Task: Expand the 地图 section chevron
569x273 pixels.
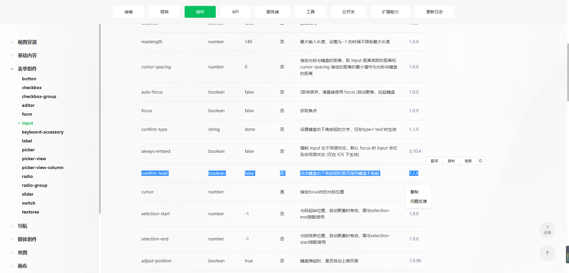Action: [x=12, y=253]
